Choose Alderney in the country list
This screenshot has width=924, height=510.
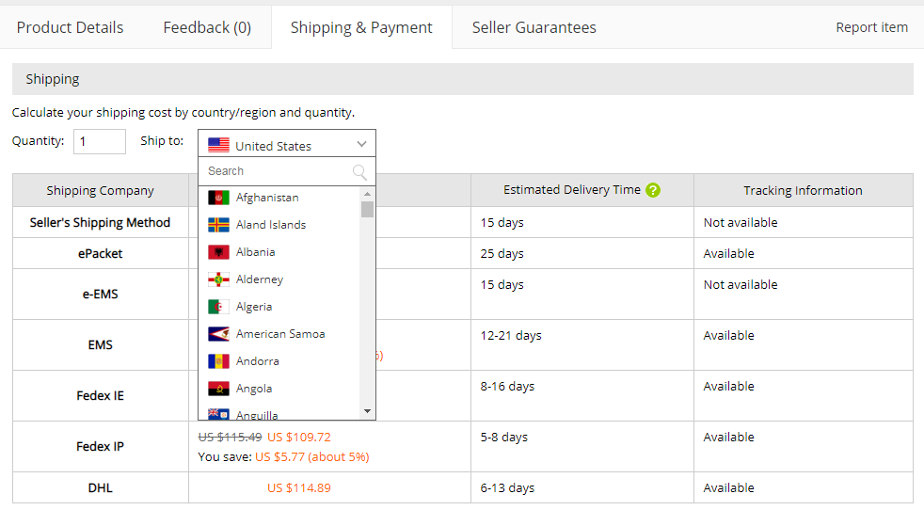(x=260, y=279)
